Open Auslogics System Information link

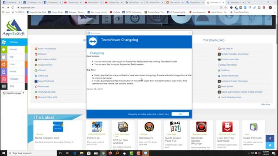point(235,81)
